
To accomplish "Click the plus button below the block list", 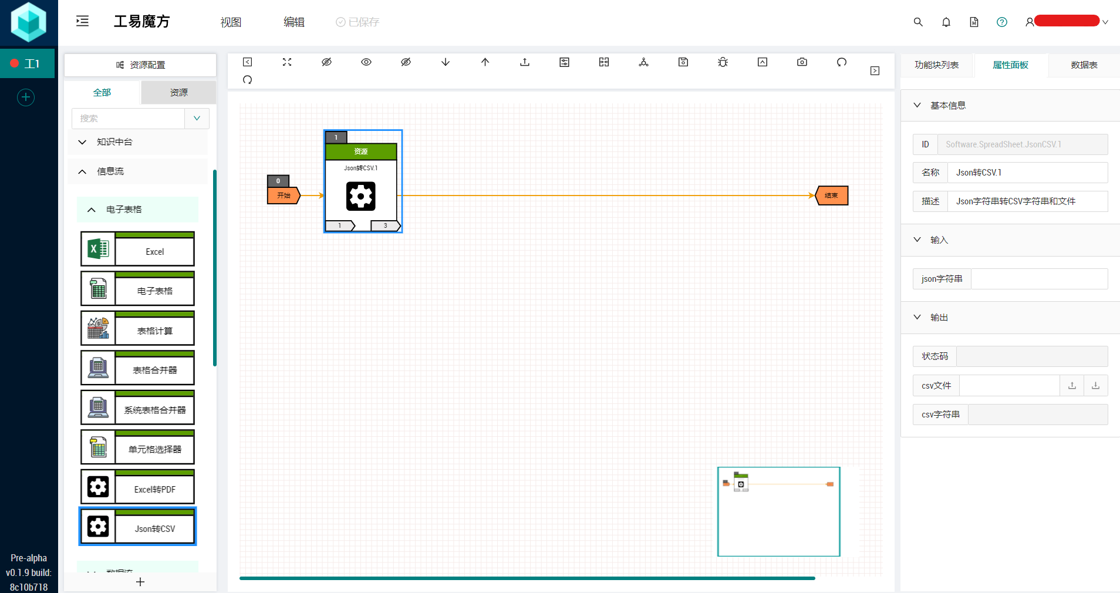I will [x=140, y=582].
